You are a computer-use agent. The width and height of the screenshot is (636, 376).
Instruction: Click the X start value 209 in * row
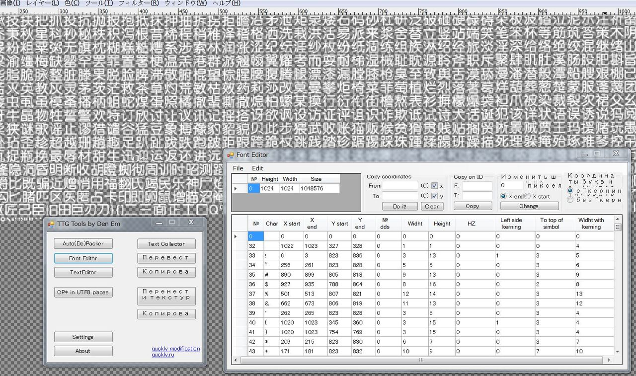point(292,341)
